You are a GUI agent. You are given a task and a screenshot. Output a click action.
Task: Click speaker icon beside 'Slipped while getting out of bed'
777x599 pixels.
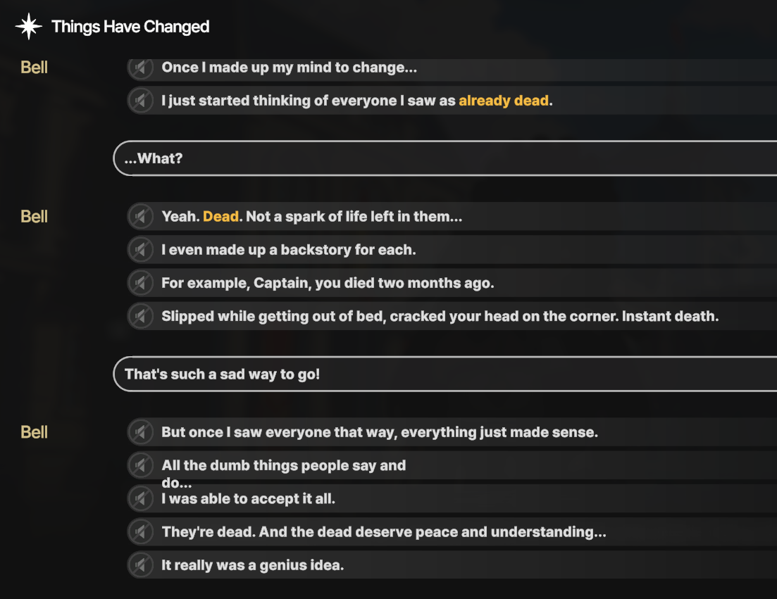(141, 316)
